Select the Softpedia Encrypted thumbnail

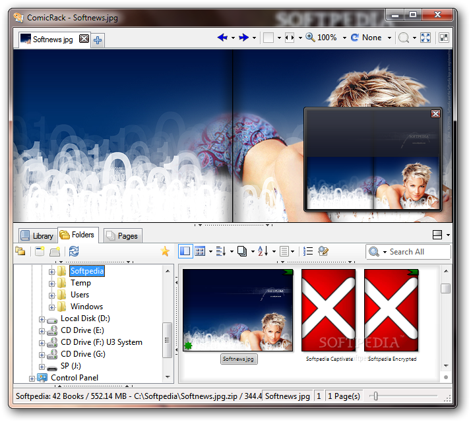[391, 310]
